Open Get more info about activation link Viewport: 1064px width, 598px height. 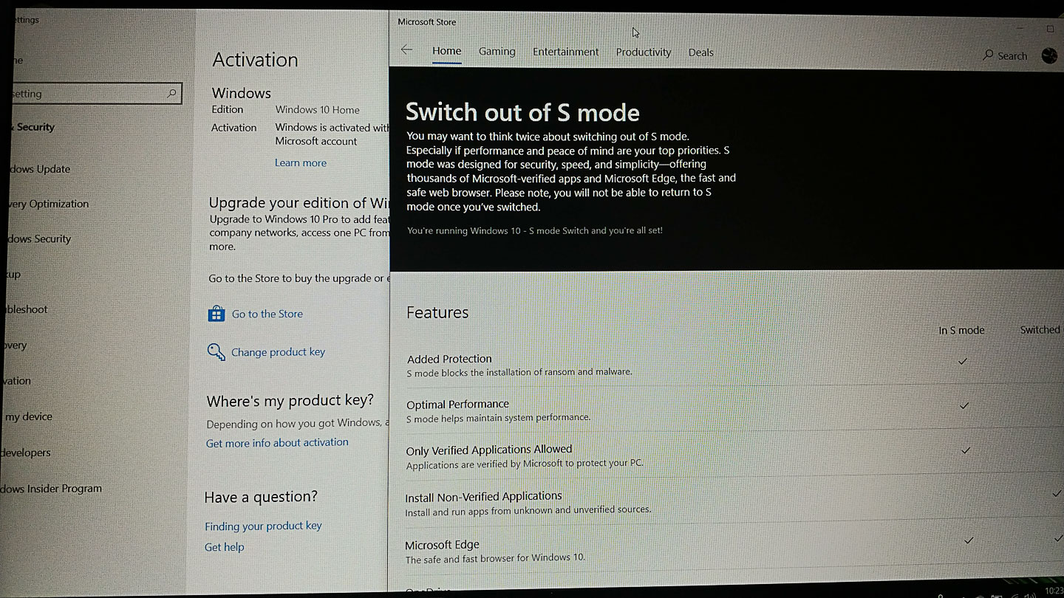coord(277,442)
